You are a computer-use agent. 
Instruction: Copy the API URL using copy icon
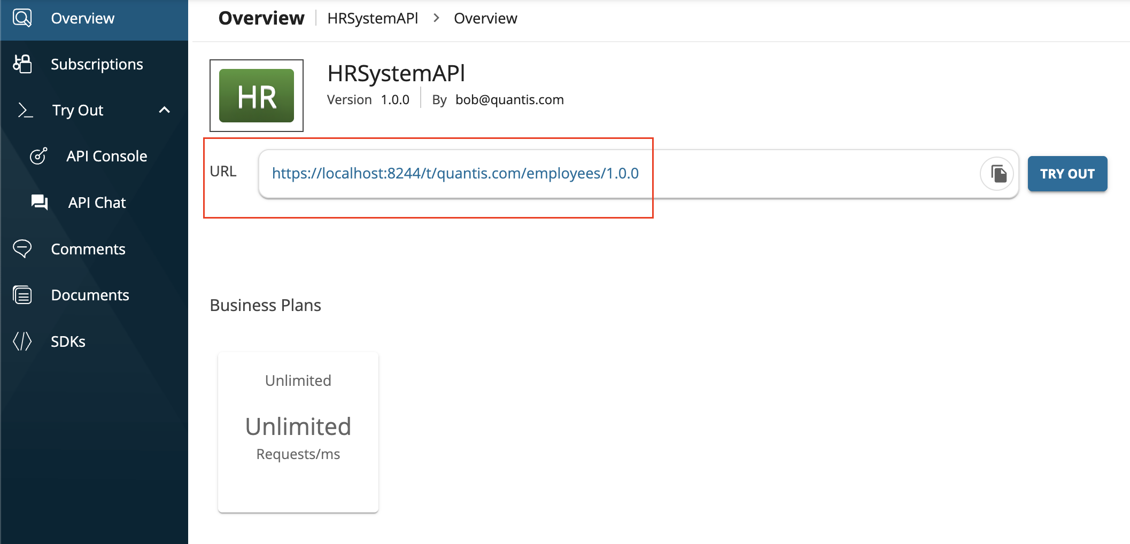997,174
